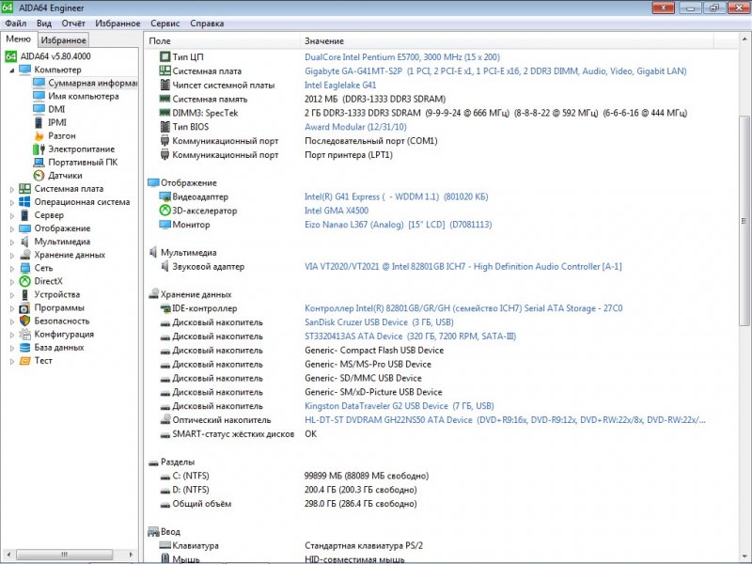Select the Сеть network icon
Viewport: 752px width, 564px height.
[23, 267]
